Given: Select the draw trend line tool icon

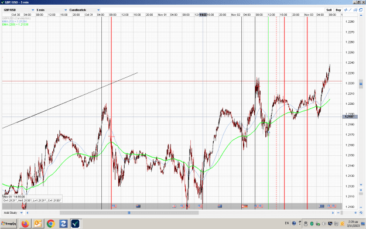Looking at the screenshot, I should (x=350, y=10).
